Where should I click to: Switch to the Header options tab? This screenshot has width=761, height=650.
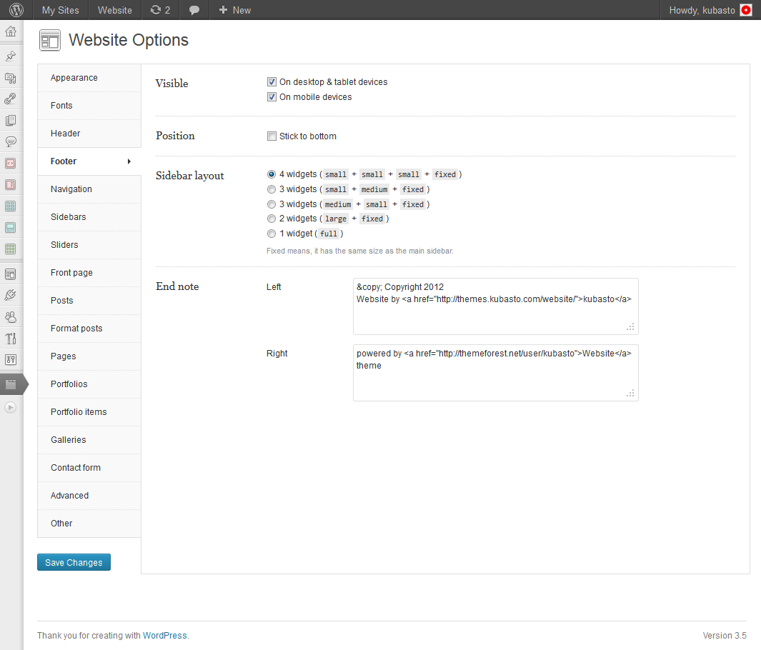66,134
